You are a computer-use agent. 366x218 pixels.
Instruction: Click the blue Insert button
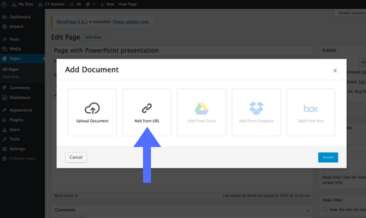coord(328,158)
